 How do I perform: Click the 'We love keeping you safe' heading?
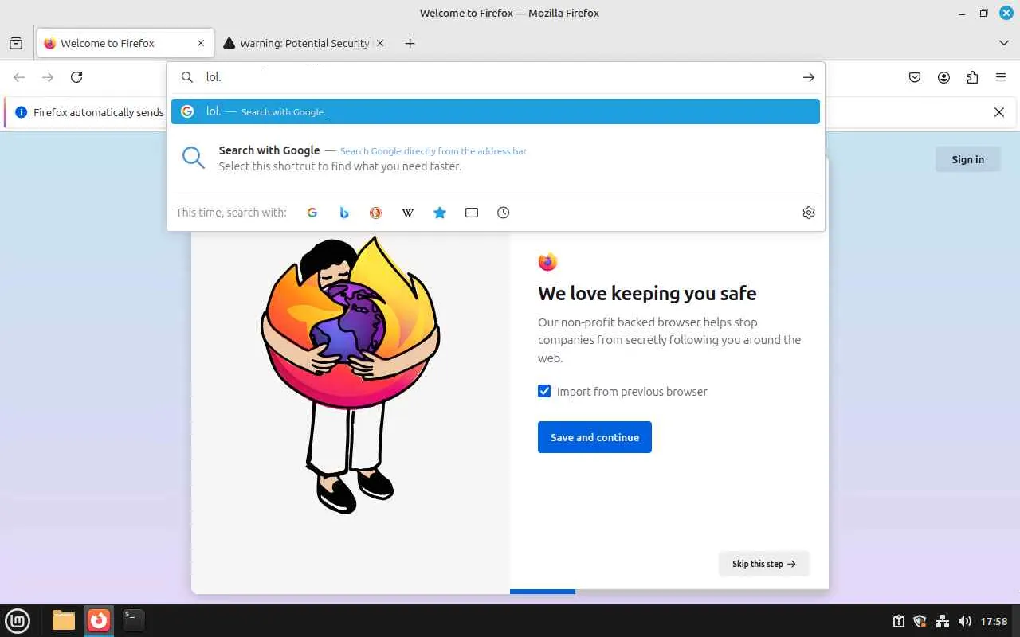click(x=647, y=293)
